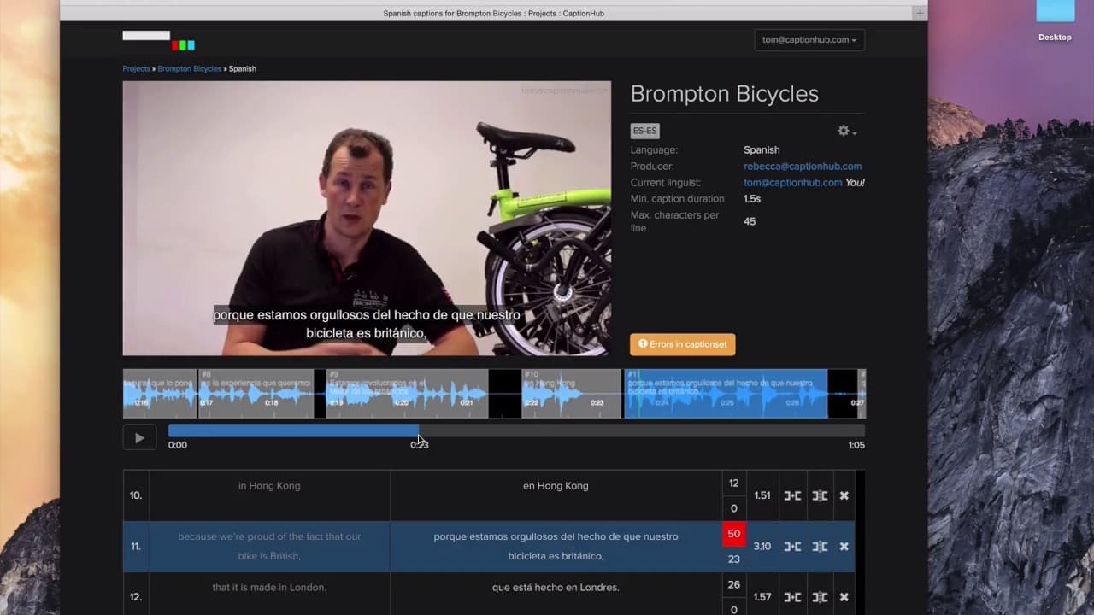Screen dimensions: 1094x615
Task: Click the CaptionHub logo in the header
Action: click(x=159, y=40)
